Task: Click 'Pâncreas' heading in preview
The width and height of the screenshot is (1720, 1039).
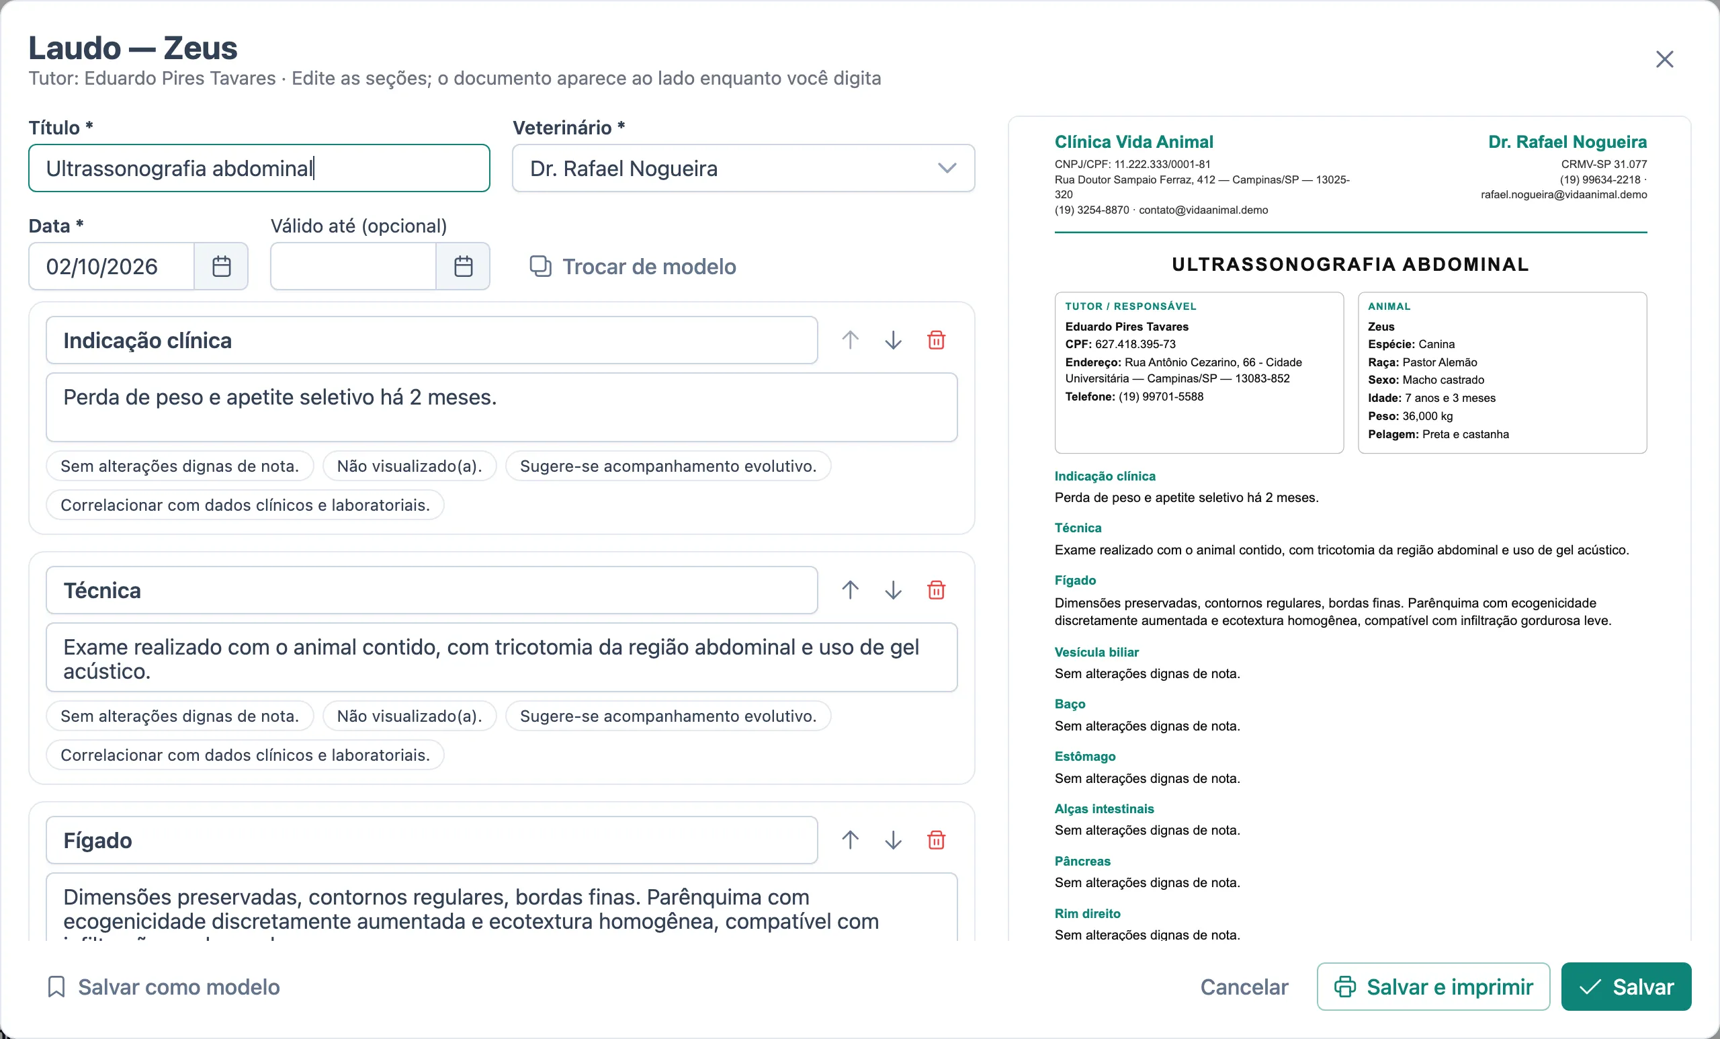Action: coord(1082,861)
